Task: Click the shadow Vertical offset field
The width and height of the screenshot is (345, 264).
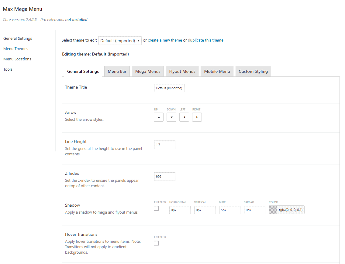Action: [x=205, y=210]
